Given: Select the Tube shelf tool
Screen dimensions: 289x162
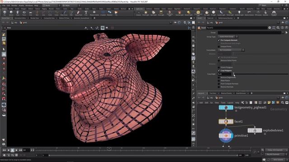Looking at the screenshot, I should tap(18, 13).
